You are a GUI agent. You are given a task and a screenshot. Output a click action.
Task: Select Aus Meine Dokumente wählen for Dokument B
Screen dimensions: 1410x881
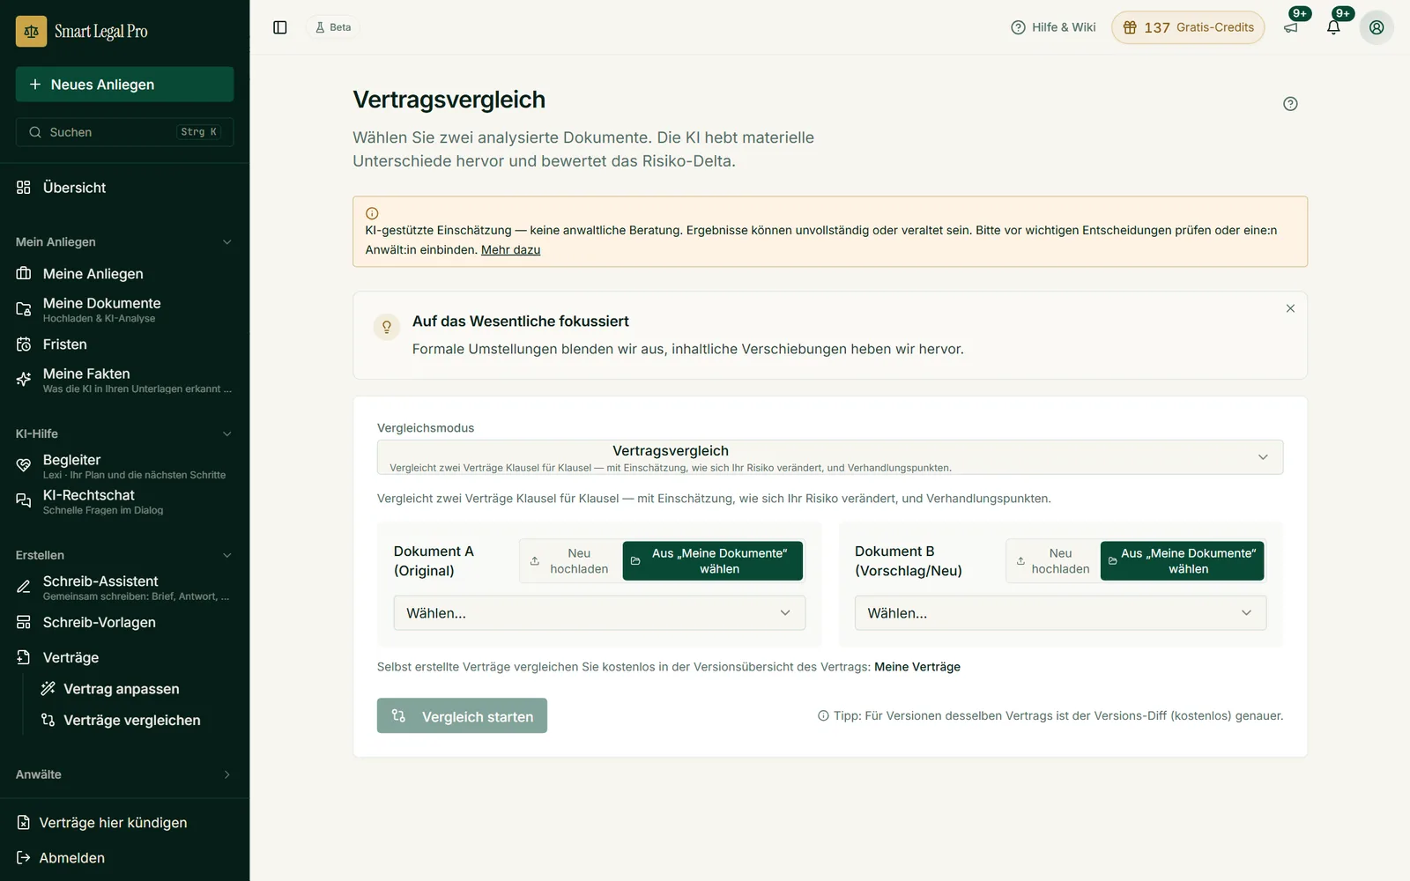(x=1182, y=561)
